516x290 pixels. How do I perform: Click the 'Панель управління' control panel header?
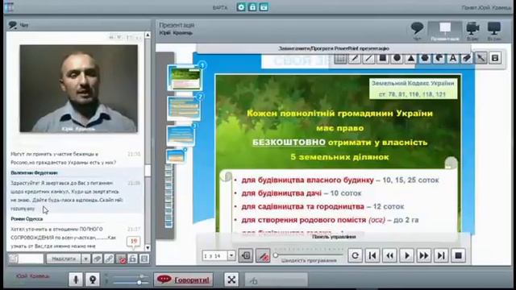333,237
